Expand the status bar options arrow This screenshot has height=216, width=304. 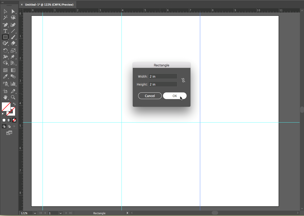(127, 213)
